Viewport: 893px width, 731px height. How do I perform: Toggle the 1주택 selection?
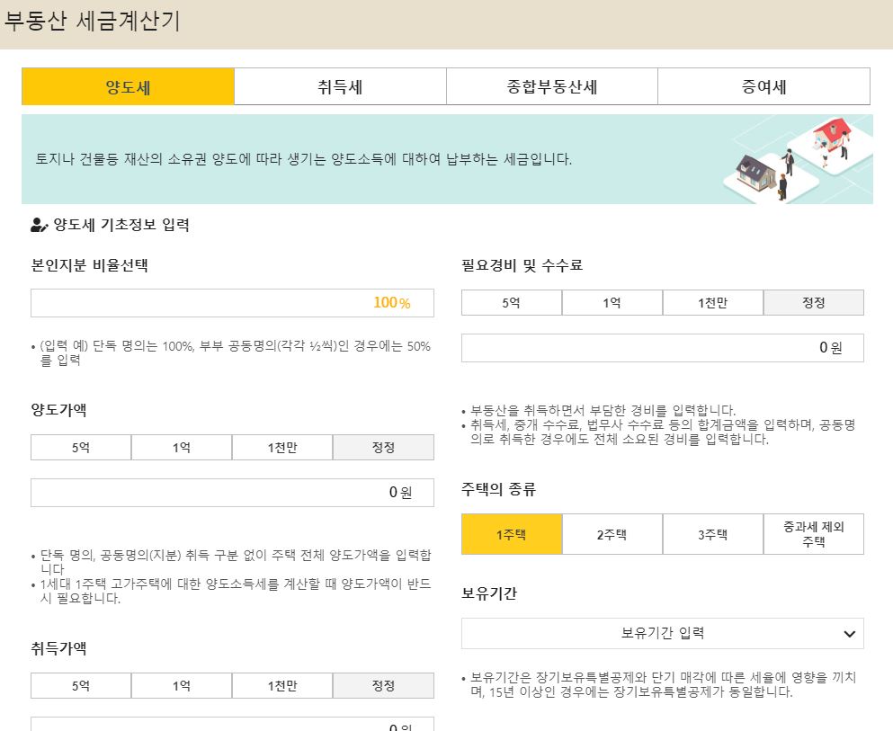pyautogui.click(x=512, y=534)
